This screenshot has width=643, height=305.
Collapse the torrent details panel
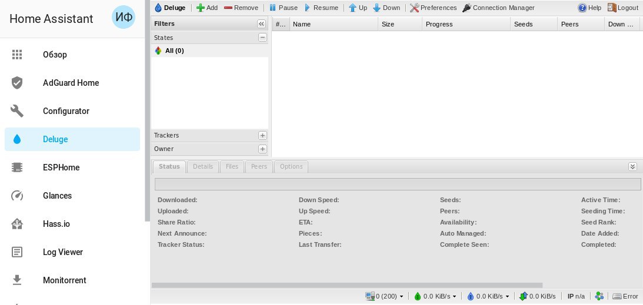[x=633, y=167]
